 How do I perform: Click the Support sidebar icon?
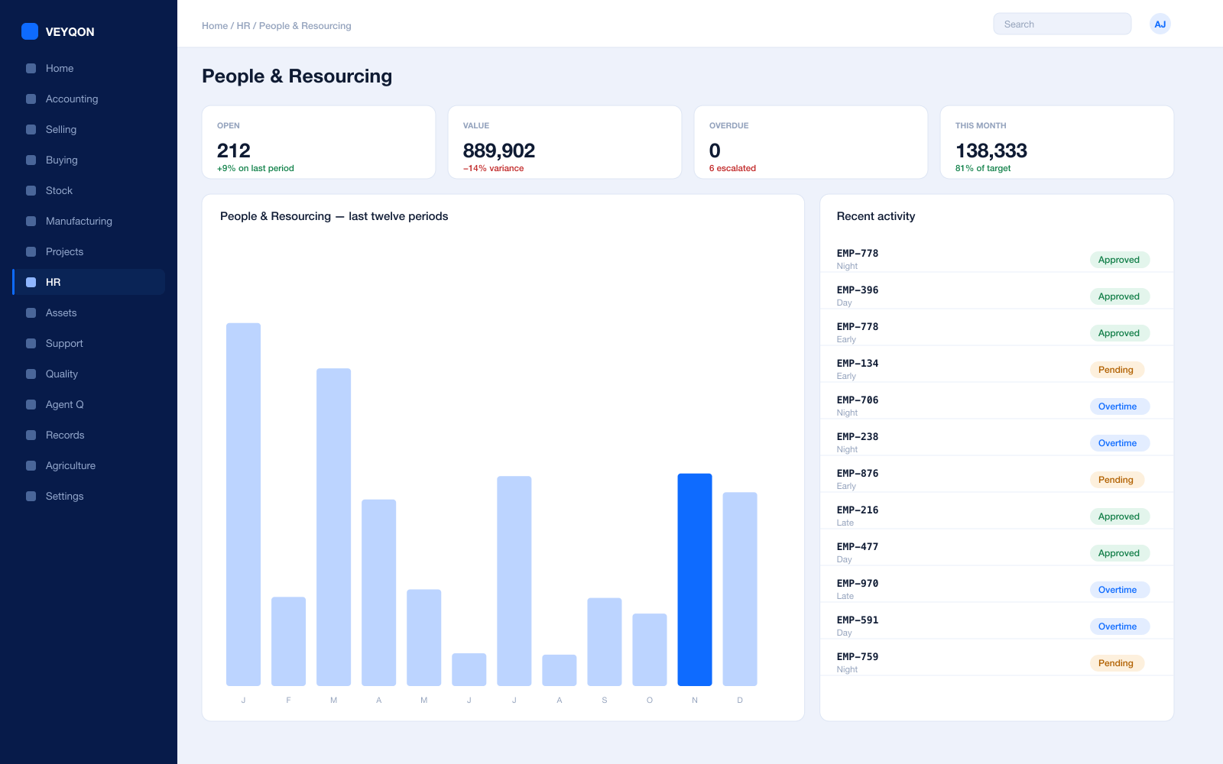point(31,343)
